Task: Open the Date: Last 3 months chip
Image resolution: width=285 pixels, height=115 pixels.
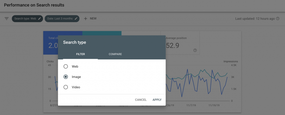Action: (60, 19)
